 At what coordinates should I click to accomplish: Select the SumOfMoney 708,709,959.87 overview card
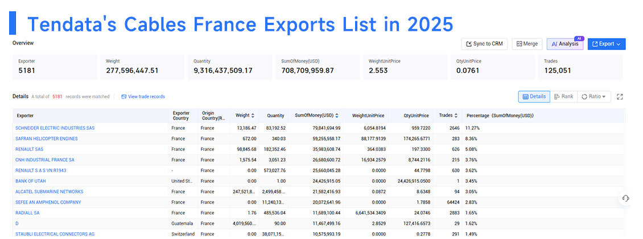[x=318, y=67]
